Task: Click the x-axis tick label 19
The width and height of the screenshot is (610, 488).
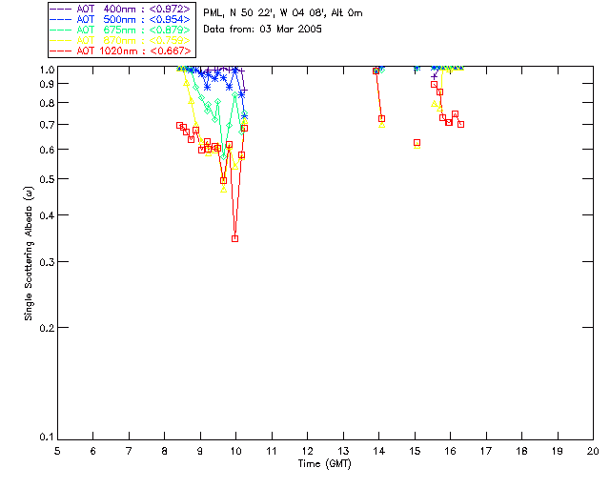Action: (x=558, y=451)
